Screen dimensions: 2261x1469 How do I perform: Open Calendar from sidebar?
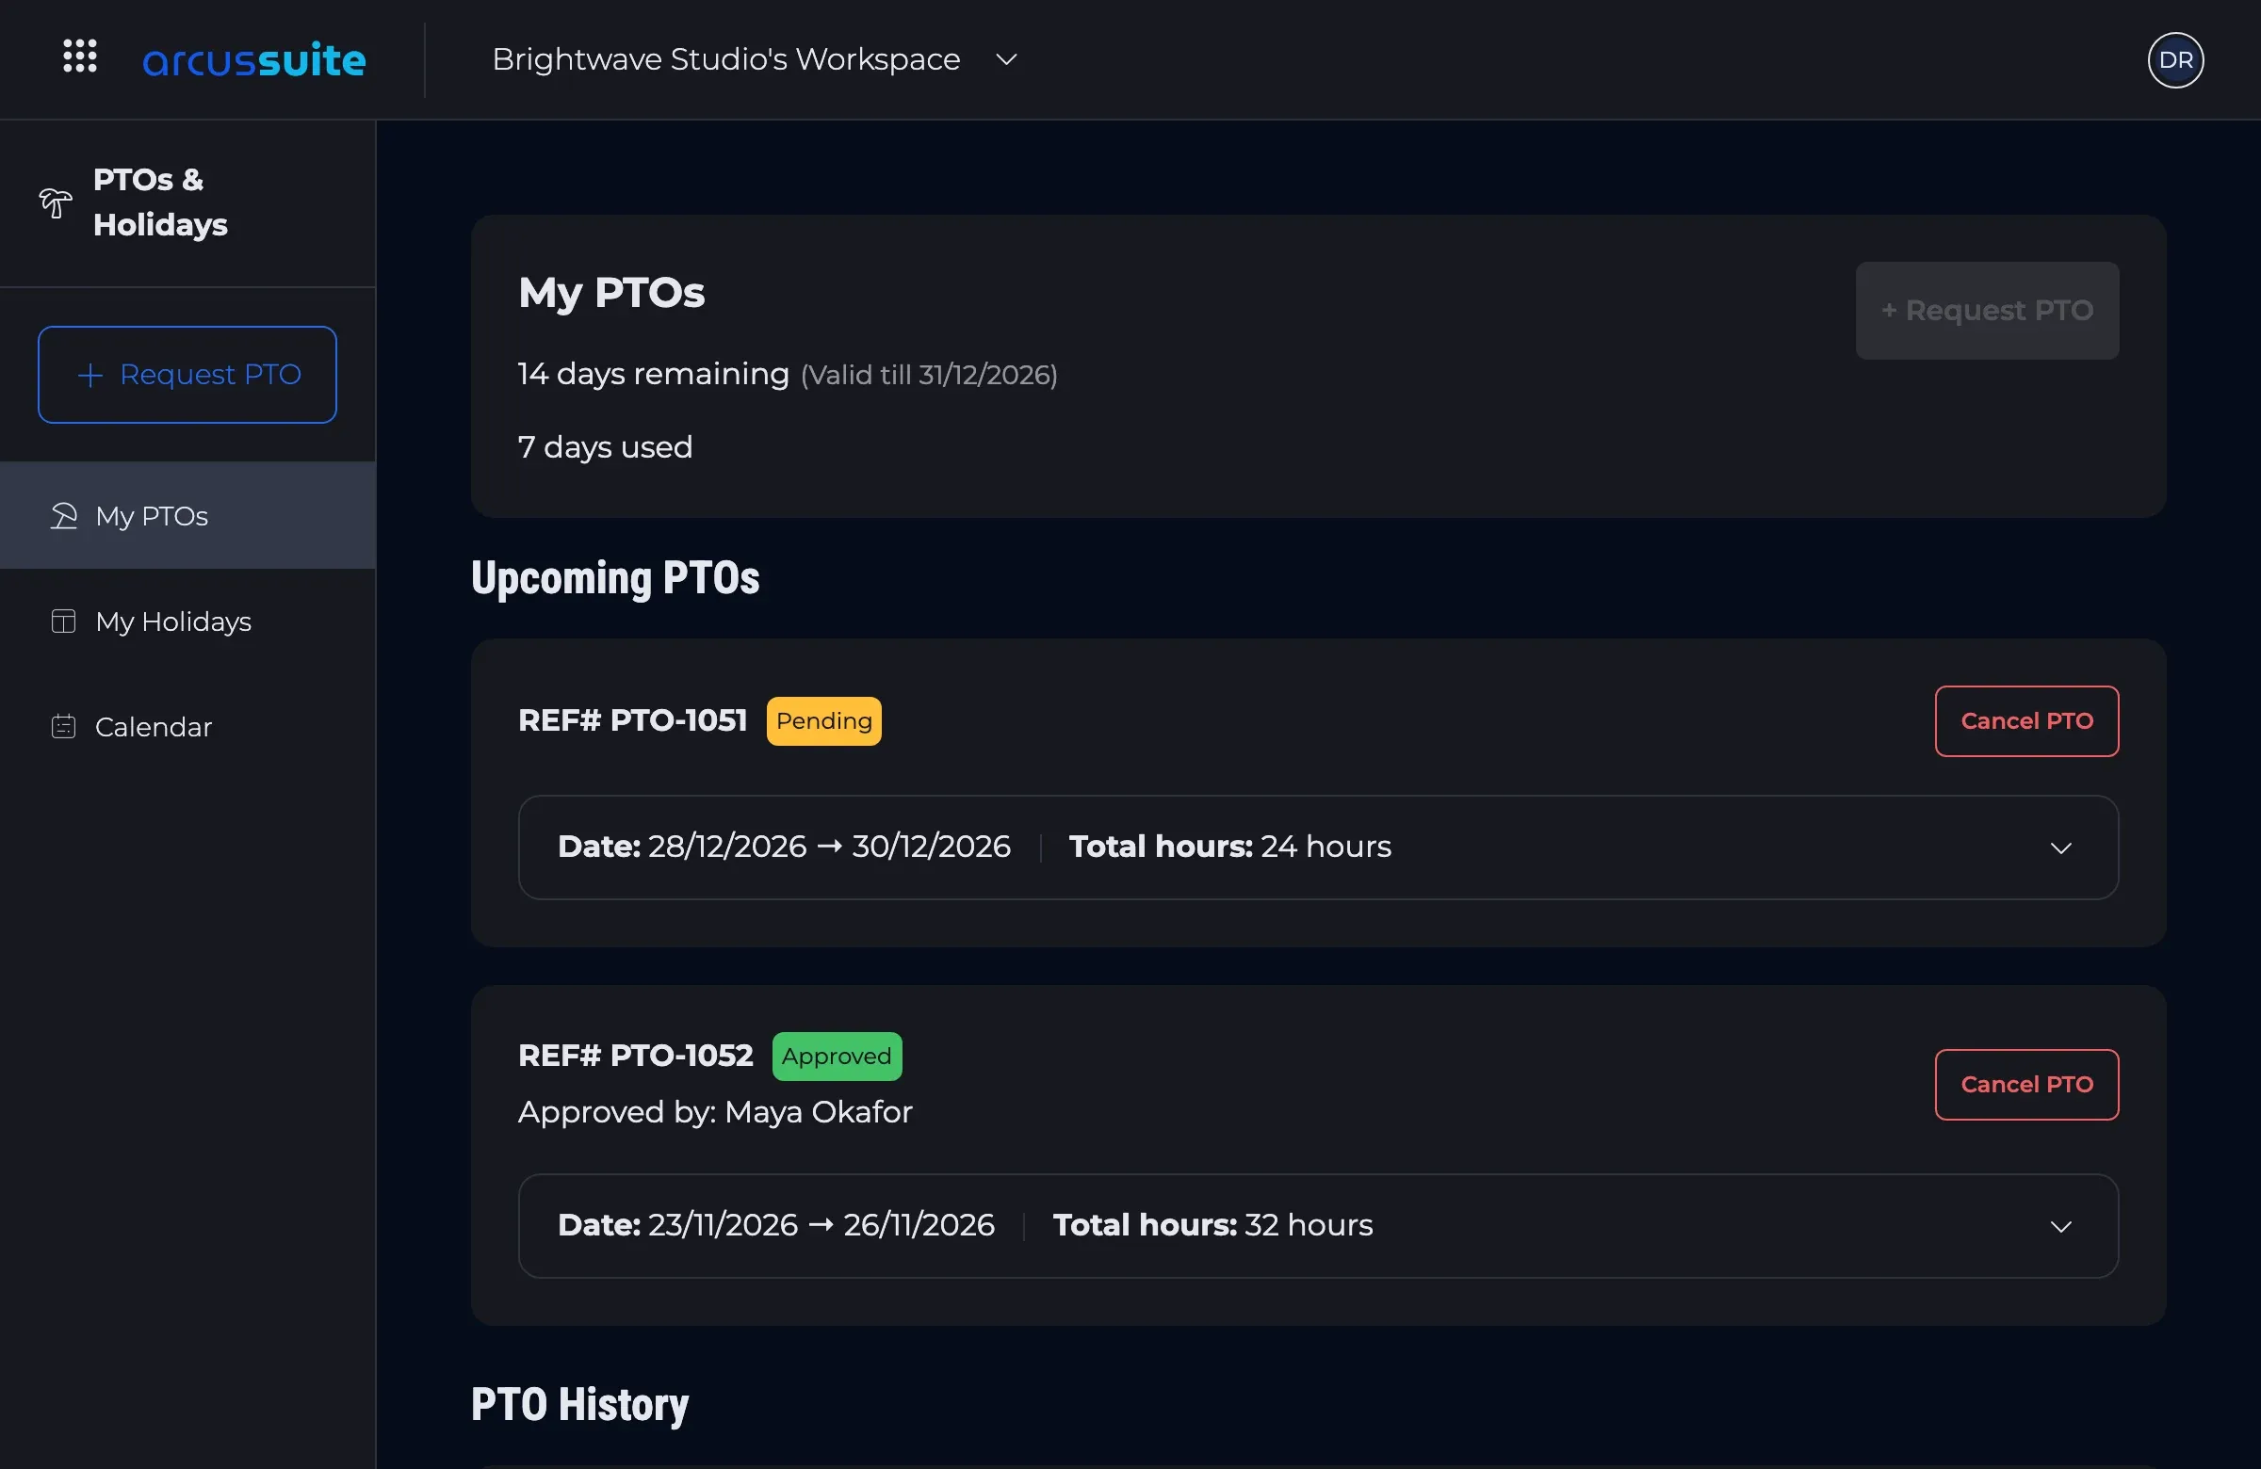(188, 726)
